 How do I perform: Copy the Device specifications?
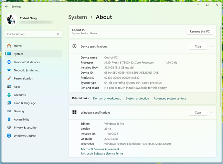point(198,46)
